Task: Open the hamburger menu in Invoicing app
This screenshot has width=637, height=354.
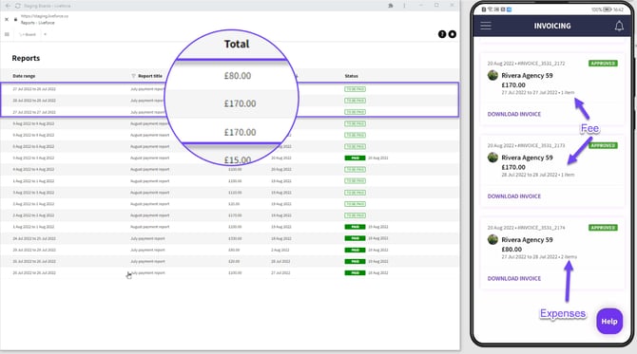Action: point(486,26)
